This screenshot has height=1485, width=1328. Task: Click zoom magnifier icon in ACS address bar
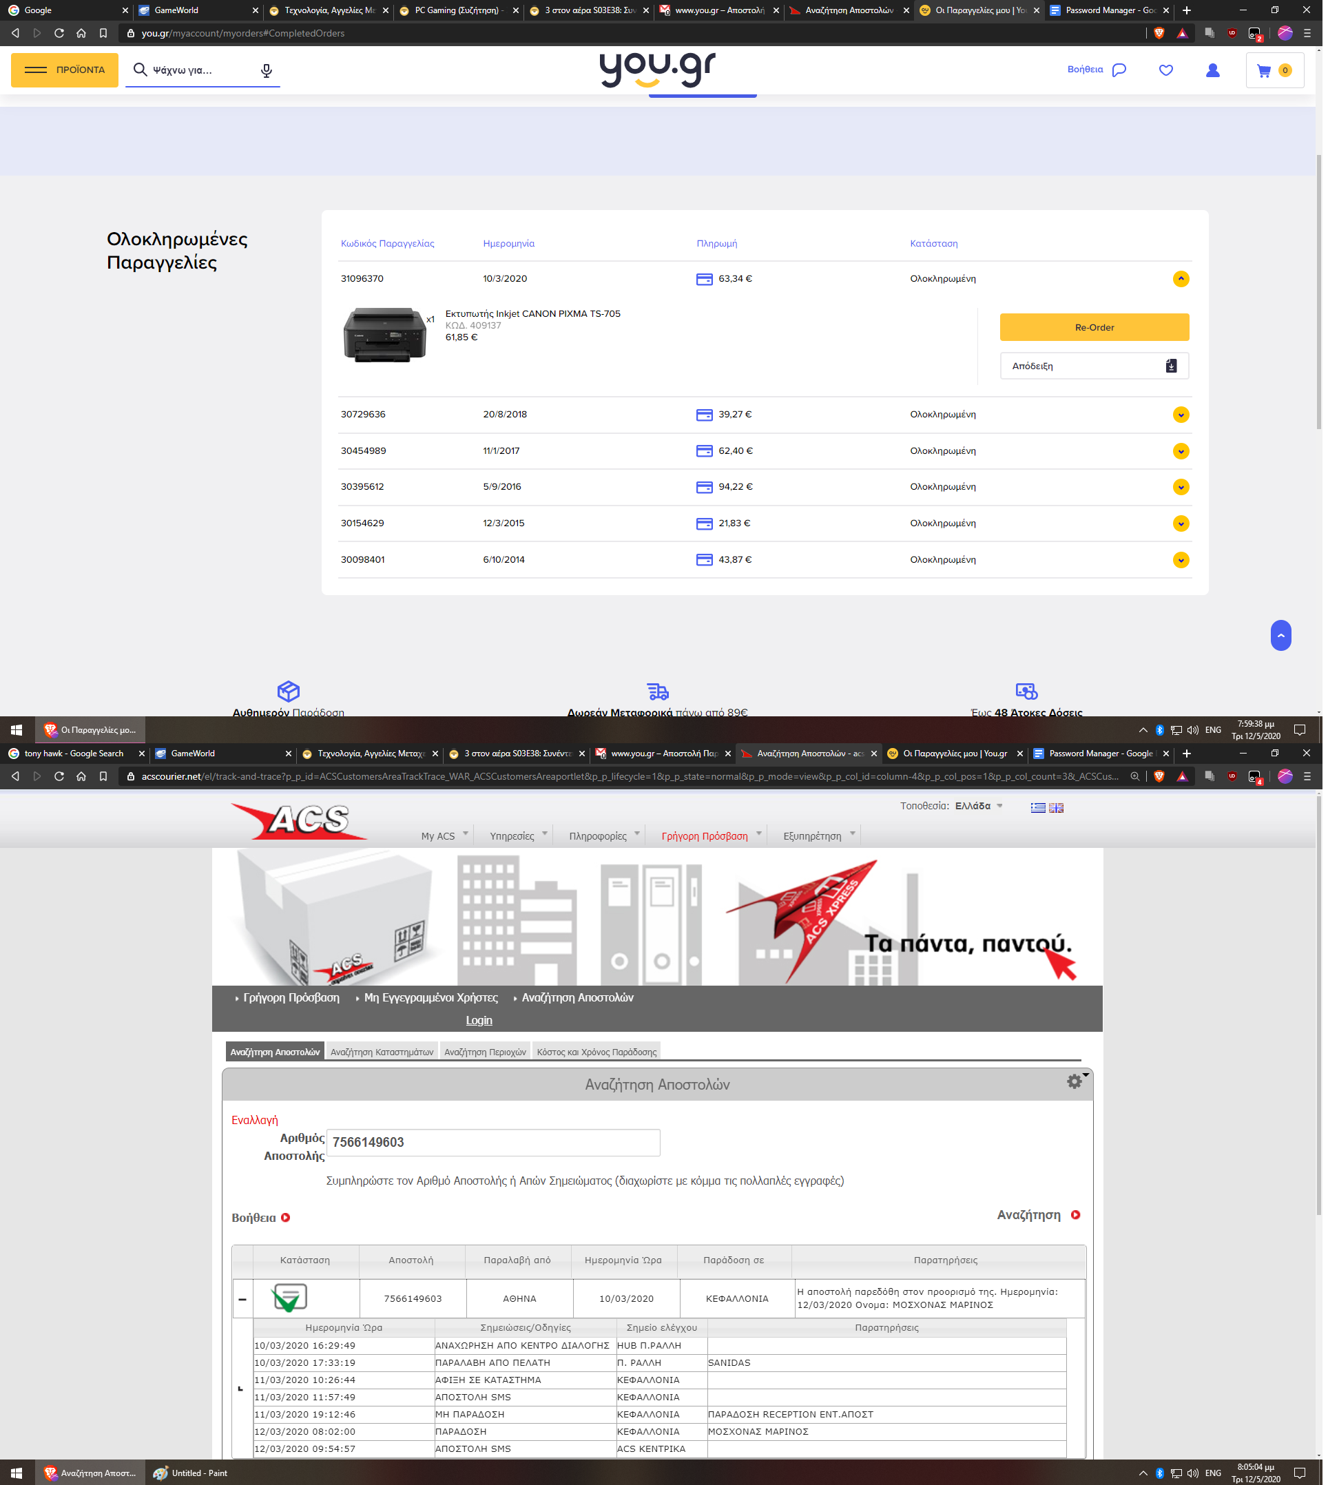click(1134, 776)
